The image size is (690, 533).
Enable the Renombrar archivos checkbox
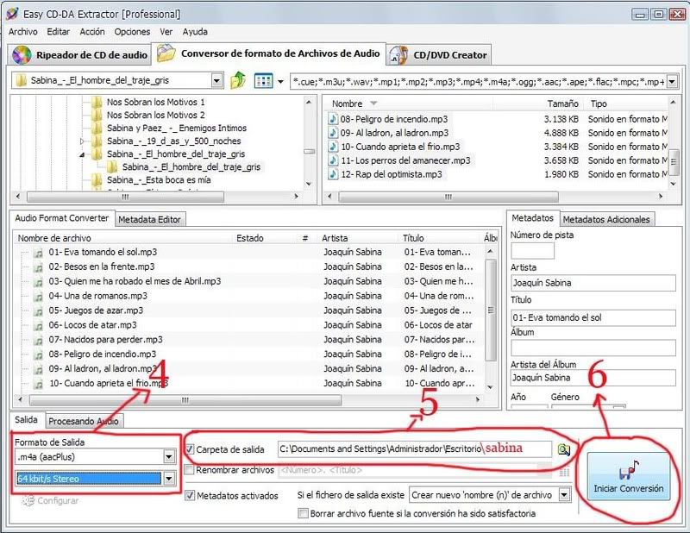(x=190, y=470)
